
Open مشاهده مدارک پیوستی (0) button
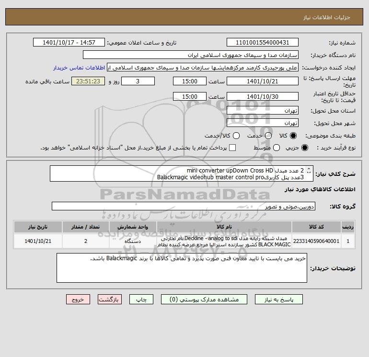click(204, 299)
